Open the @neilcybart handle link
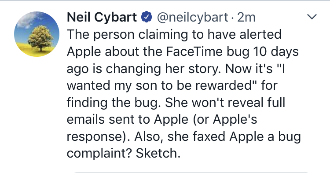This screenshot has width=330, height=173. pos(192,17)
